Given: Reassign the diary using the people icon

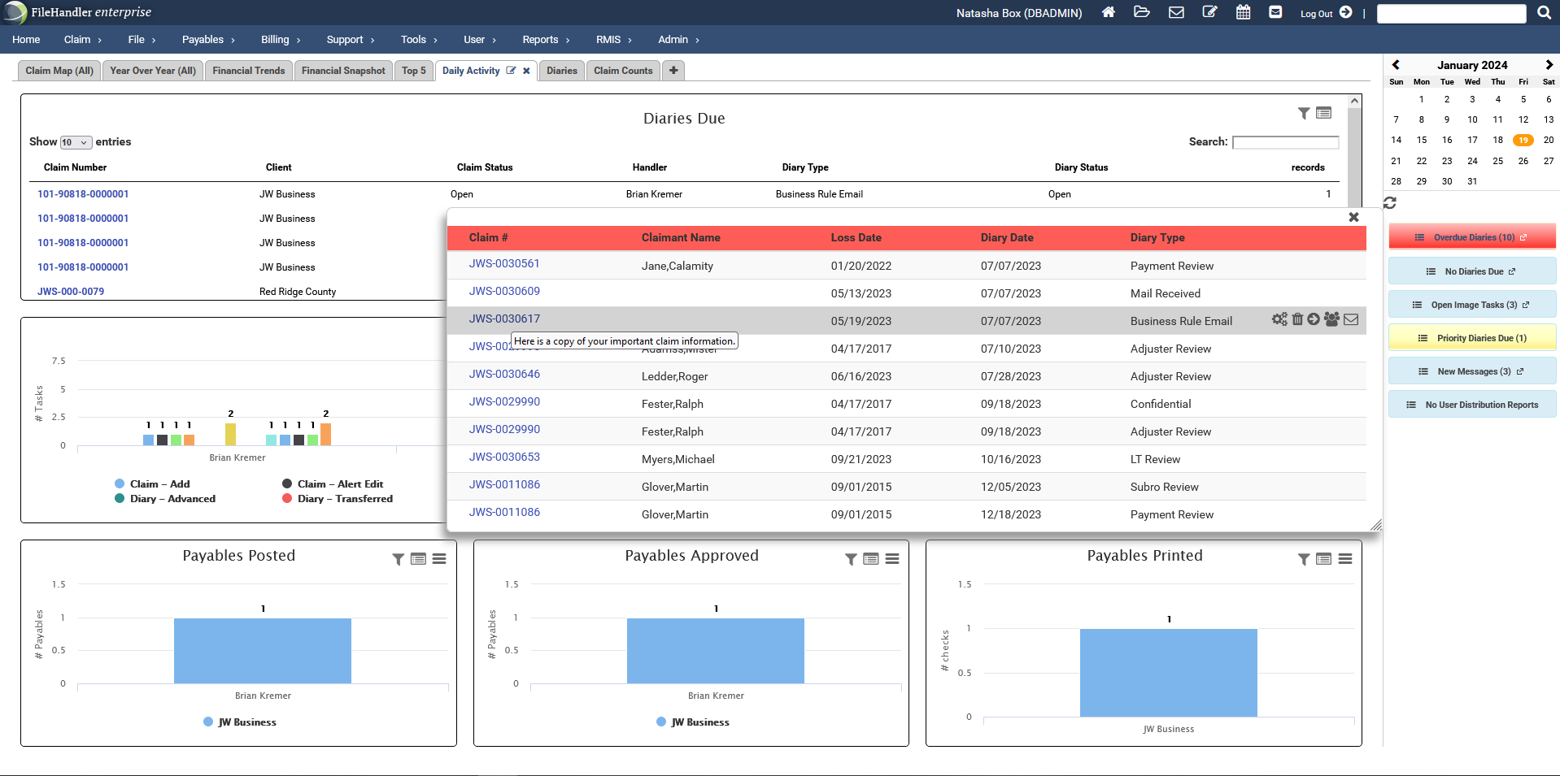Looking at the screenshot, I should pyautogui.click(x=1332, y=319).
